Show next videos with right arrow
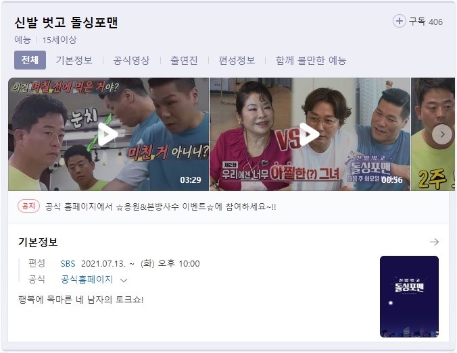This screenshot has width=457, height=353. click(x=442, y=134)
